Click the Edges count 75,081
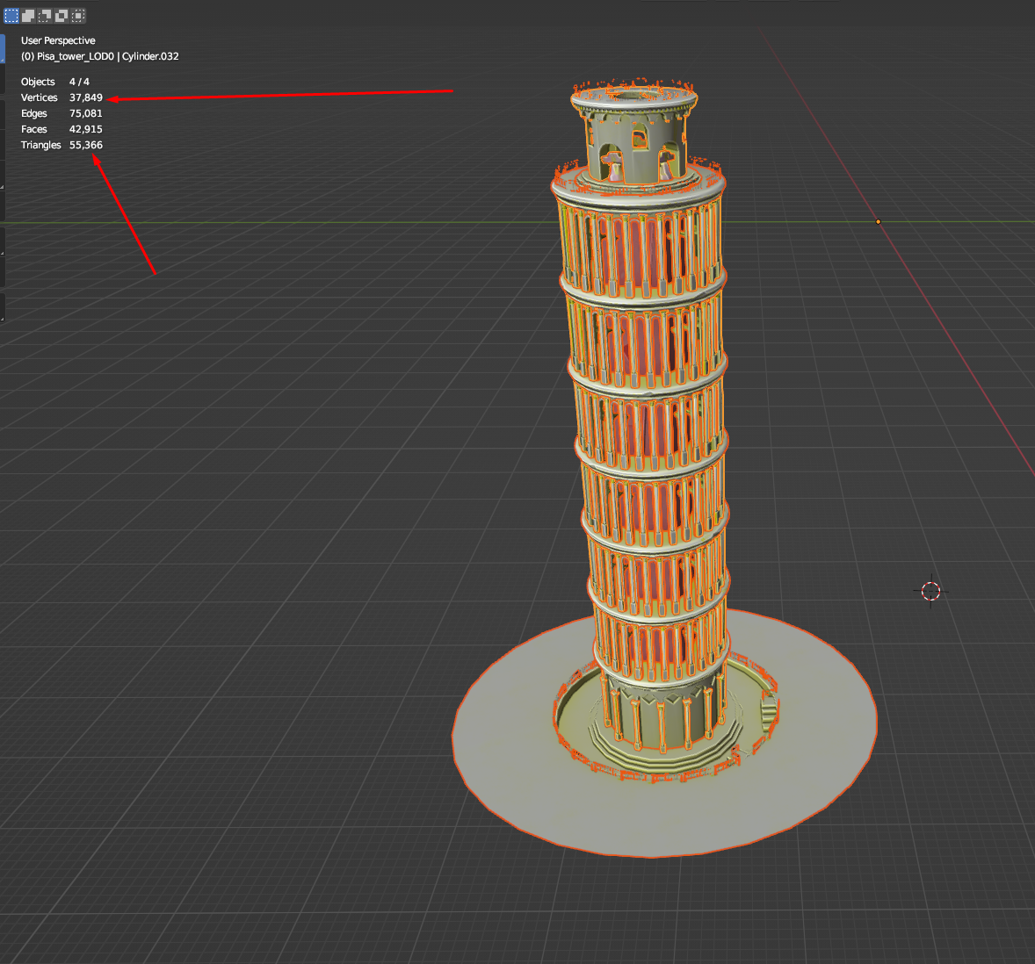Screen dimensions: 1035x964 coord(85,113)
